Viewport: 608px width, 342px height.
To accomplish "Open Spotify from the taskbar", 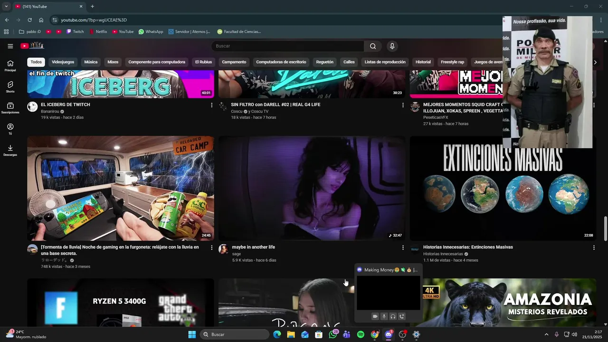I will (361, 334).
